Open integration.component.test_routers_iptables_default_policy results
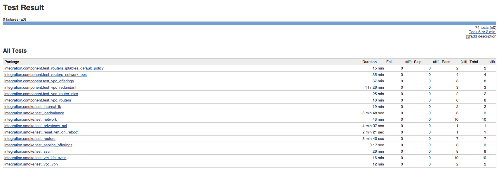Image resolution: width=499 pixels, height=171 pixels. pos(54,68)
